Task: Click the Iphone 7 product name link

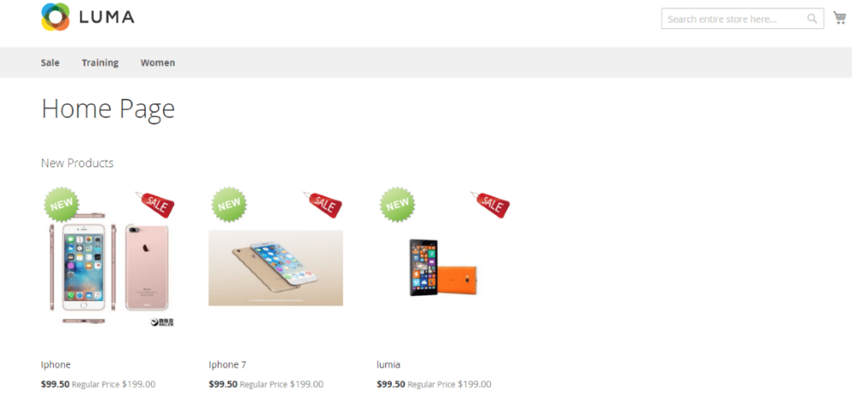Action: [x=228, y=365]
